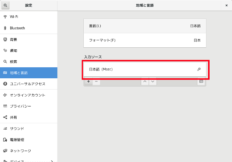Select 検索 in the sidebar
Screen dimensions: 232x162
29,62
